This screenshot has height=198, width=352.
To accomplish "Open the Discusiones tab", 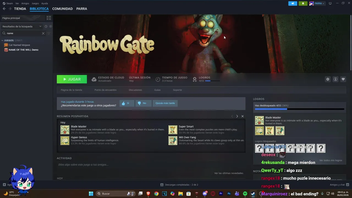I will (x=135, y=90).
